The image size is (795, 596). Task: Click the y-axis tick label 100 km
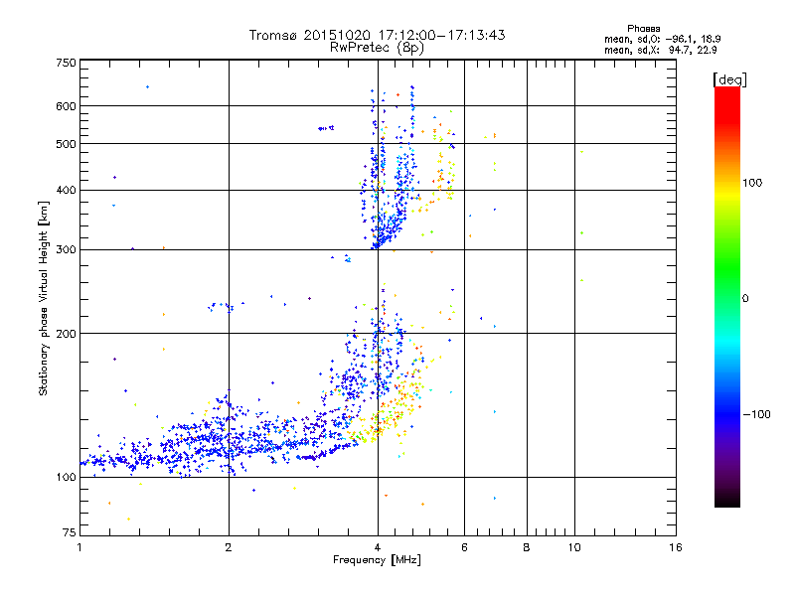coord(66,478)
